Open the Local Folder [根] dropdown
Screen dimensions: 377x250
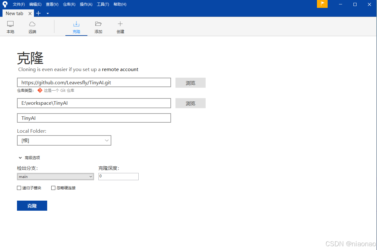click(64, 140)
